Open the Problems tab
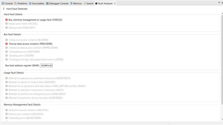This screenshot has height=125, width=223. 21,3
